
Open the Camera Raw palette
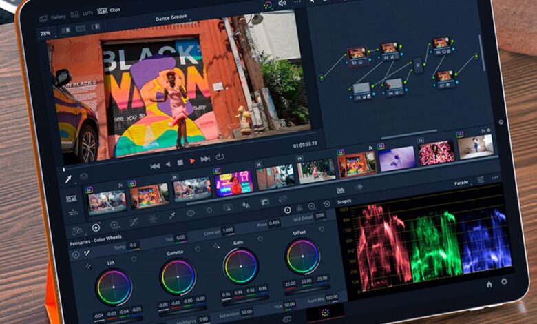(77, 231)
